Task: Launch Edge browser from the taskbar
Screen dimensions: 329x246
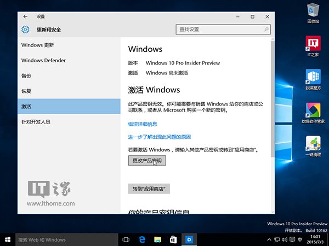Action: (x=141, y=239)
